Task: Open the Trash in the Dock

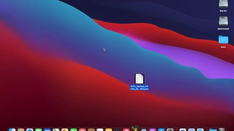Action: pyautogui.click(x=222, y=130)
